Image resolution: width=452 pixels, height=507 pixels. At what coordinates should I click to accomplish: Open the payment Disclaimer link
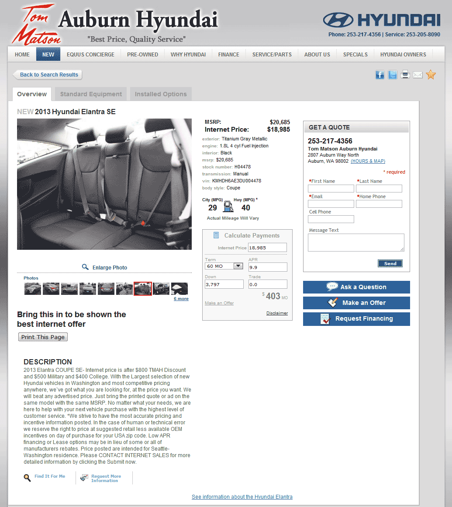click(277, 313)
